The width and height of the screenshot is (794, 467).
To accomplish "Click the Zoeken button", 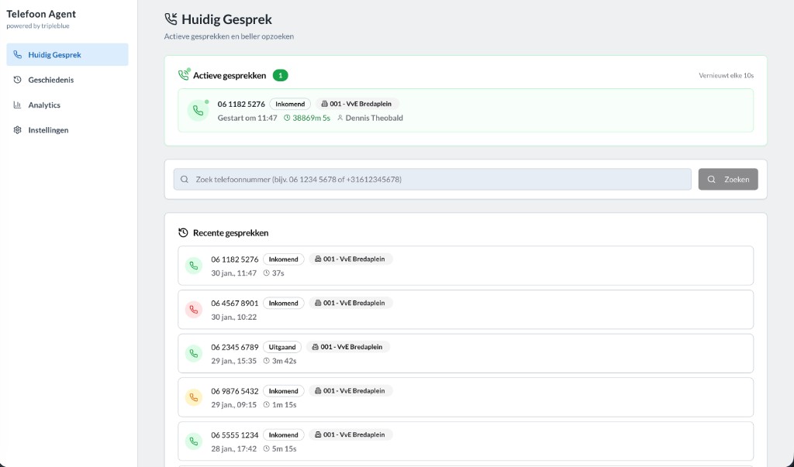I will pyautogui.click(x=727, y=179).
